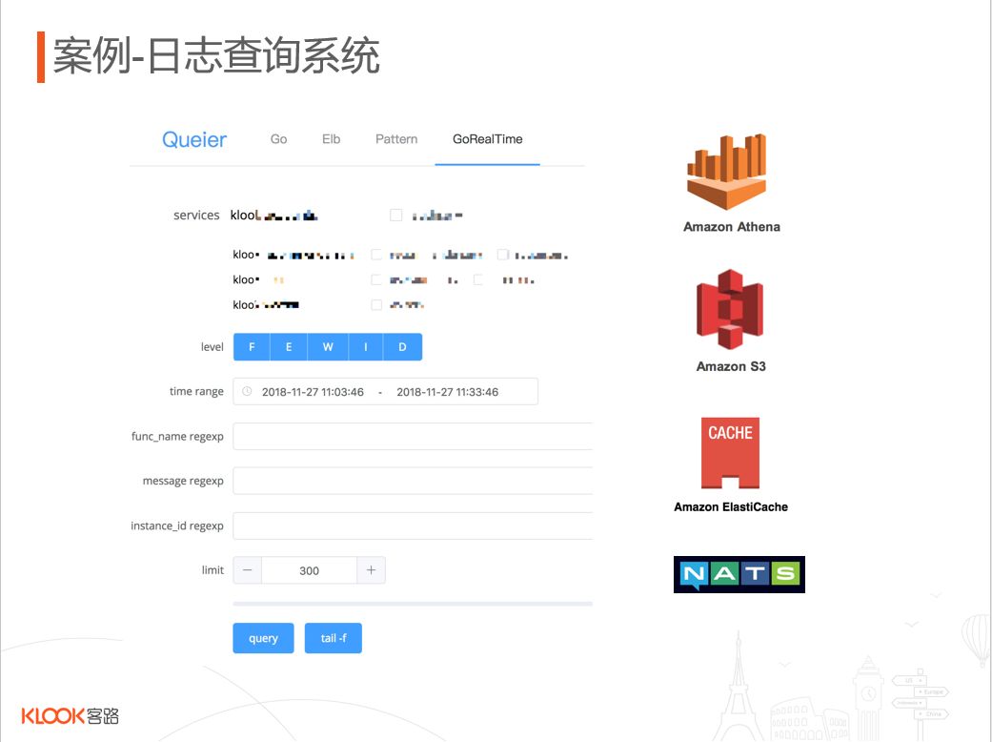This screenshot has width=992, height=742.
Task: Focus the func_name regexp input
Action: [x=413, y=436]
